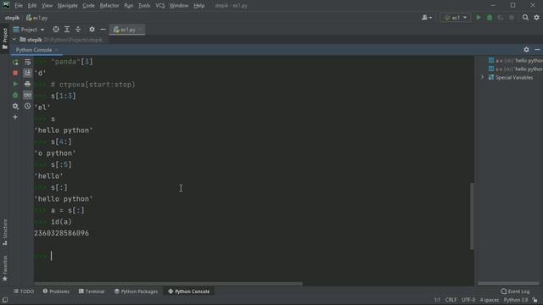Stop the Python console with red square

[x=15, y=73]
